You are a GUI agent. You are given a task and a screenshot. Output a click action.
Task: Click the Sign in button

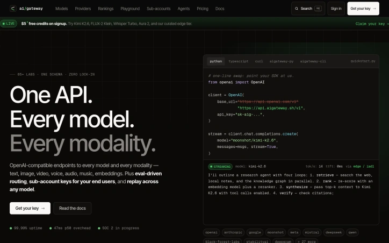336,9
